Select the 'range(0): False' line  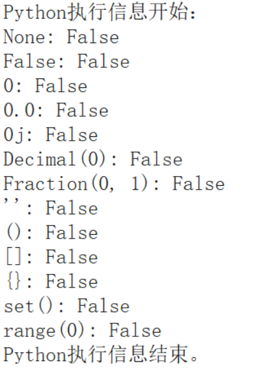point(82,331)
